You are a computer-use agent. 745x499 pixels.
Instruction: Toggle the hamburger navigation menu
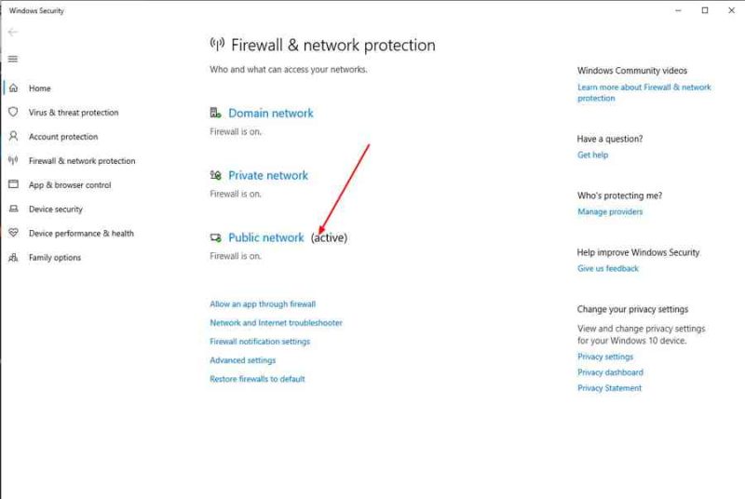pyautogui.click(x=13, y=59)
